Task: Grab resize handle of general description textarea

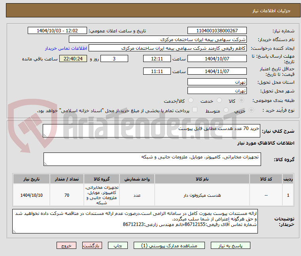Action: pyautogui.click(x=45, y=136)
